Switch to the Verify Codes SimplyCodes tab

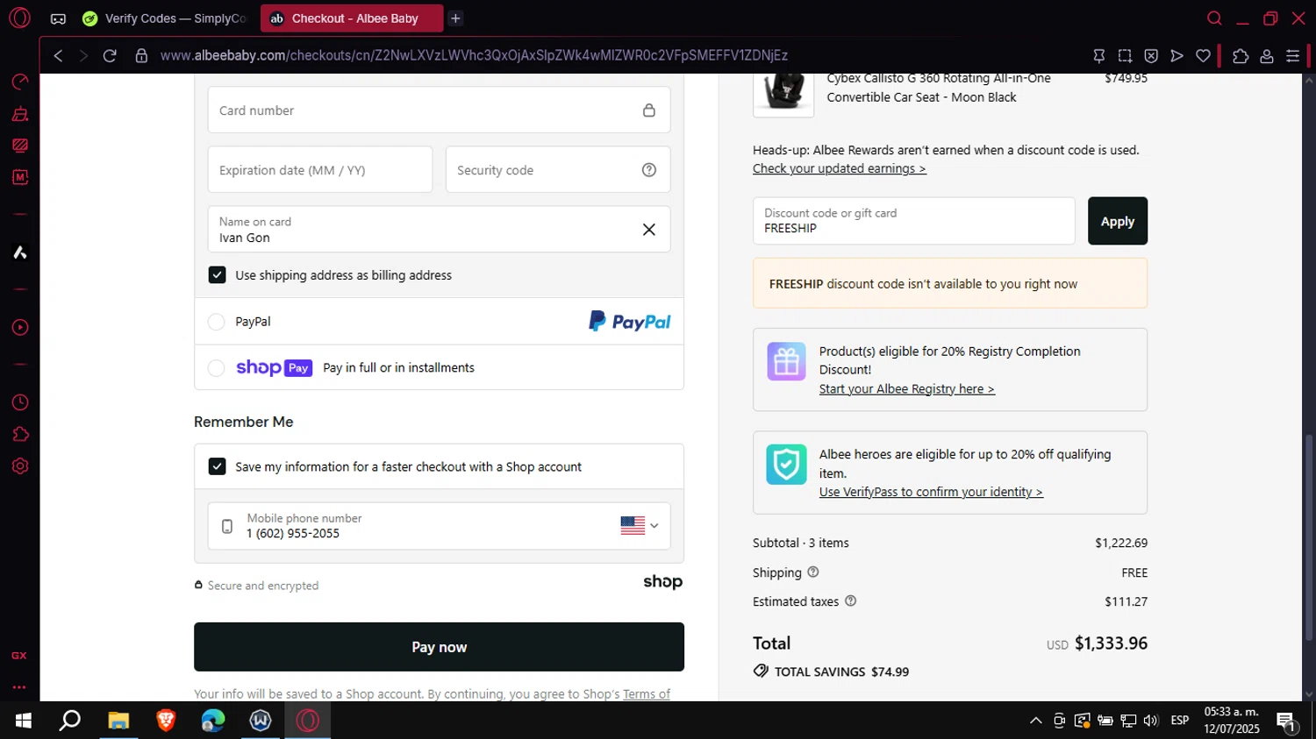point(165,18)
